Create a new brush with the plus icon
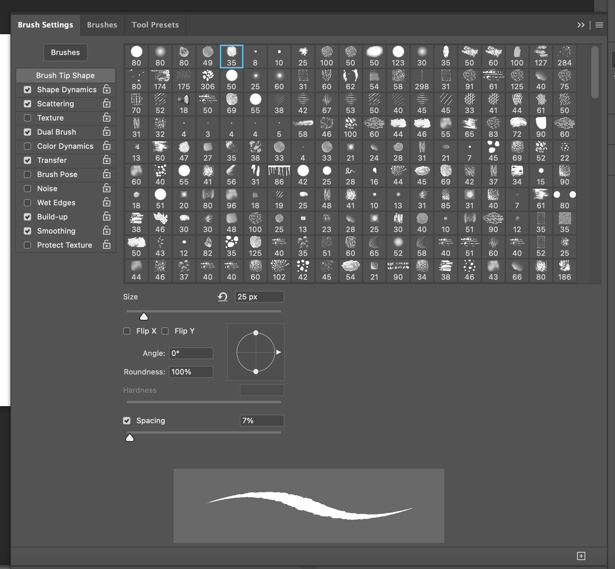This screenshot has width=615, height=569. (x=580, y=556)
